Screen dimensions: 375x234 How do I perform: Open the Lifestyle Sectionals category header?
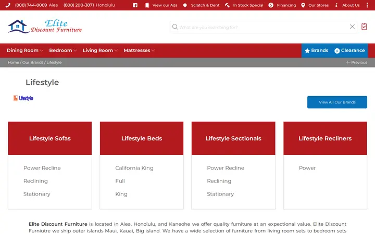click(233, 138)
